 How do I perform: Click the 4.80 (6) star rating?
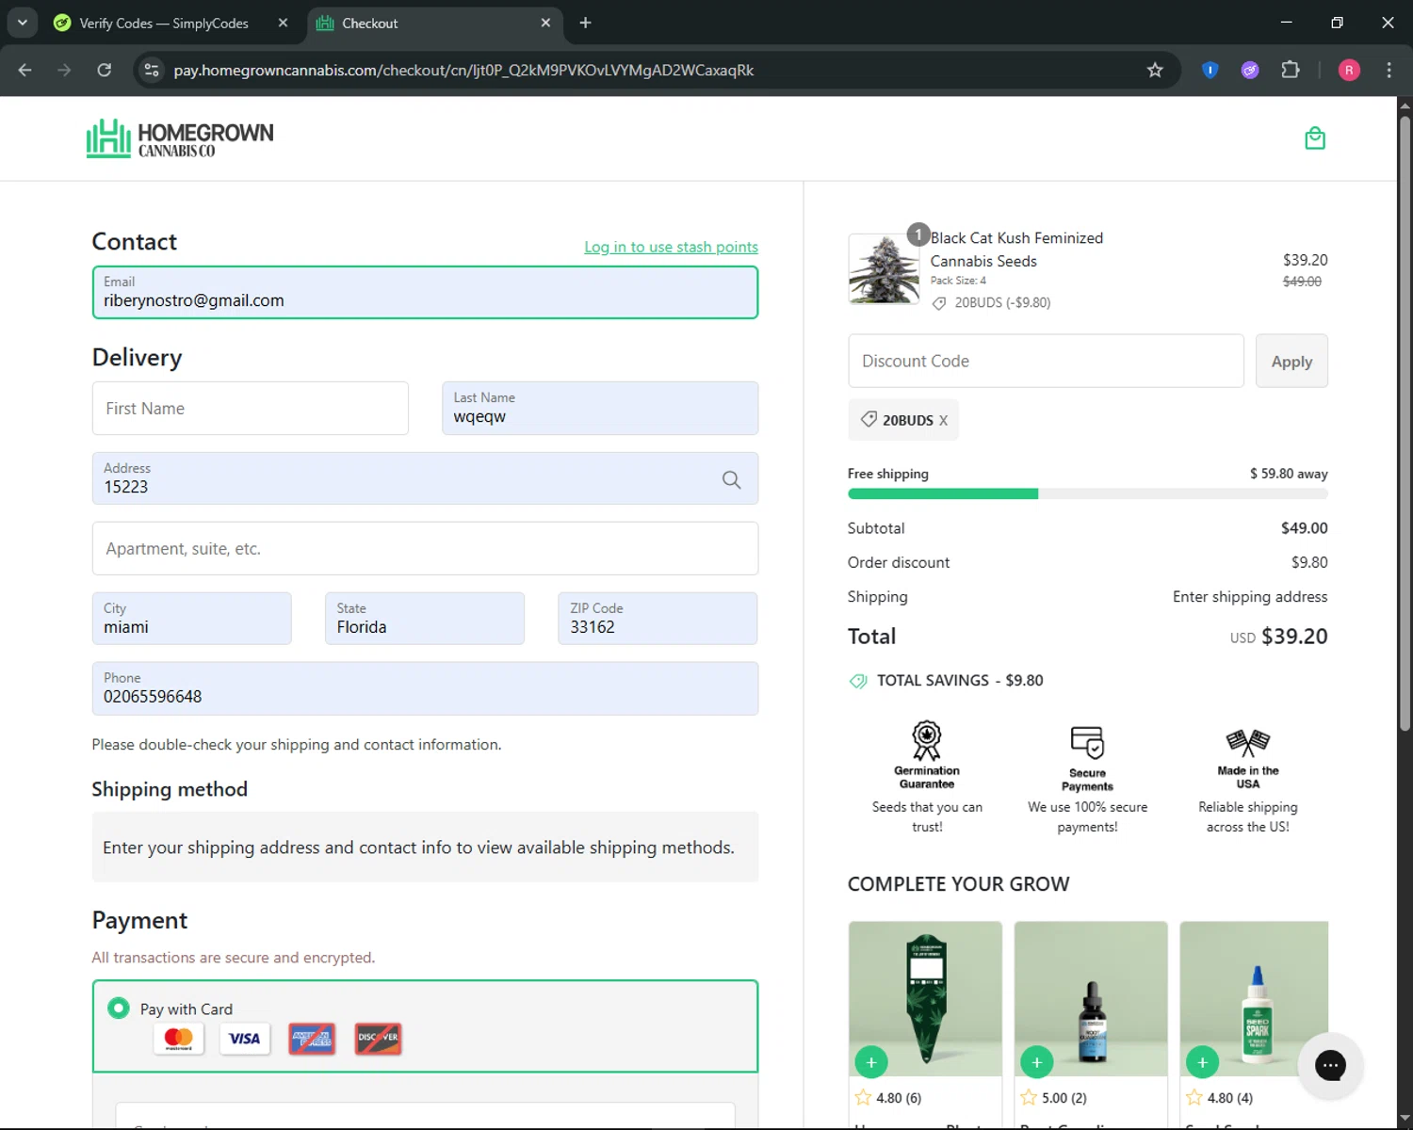887,1098
